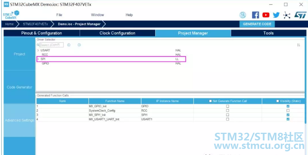Expand the SPI driver tree item
Image resolution: width=308 pixels, height=155 pixels.
pos(38,59)
